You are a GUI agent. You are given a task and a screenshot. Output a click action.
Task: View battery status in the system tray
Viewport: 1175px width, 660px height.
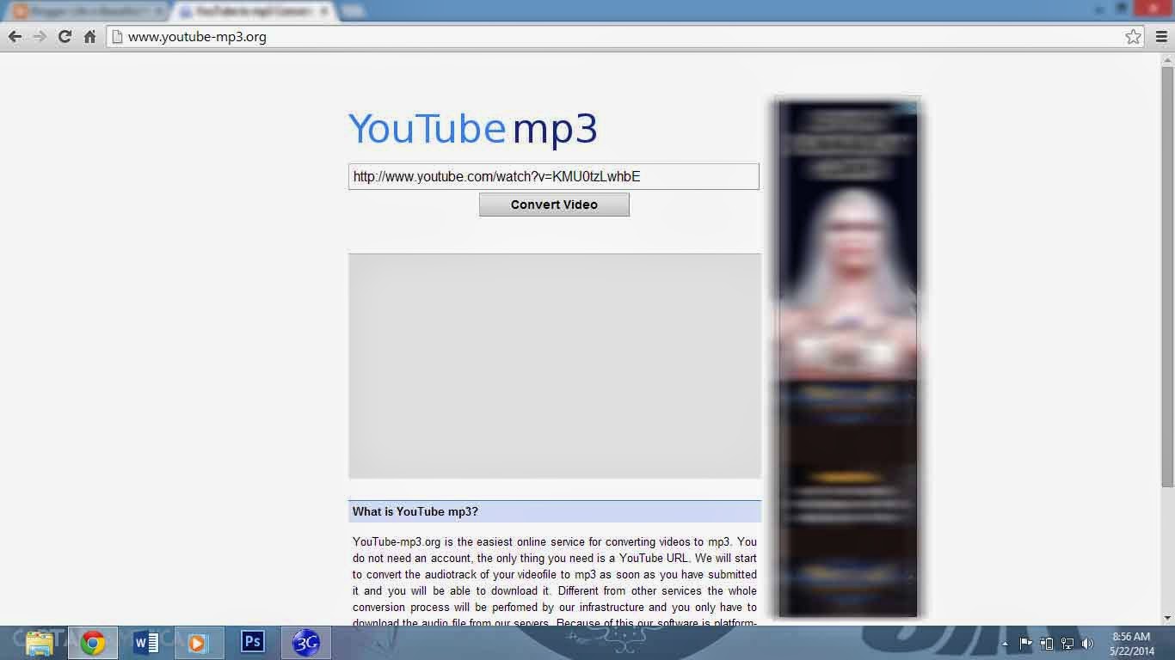click(1046, 643)
